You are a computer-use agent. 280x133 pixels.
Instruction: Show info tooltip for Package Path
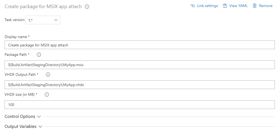[39, 55]
